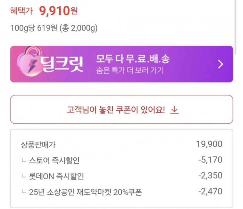
Task: Select the 상품판매가 row label
Action: 38,145
